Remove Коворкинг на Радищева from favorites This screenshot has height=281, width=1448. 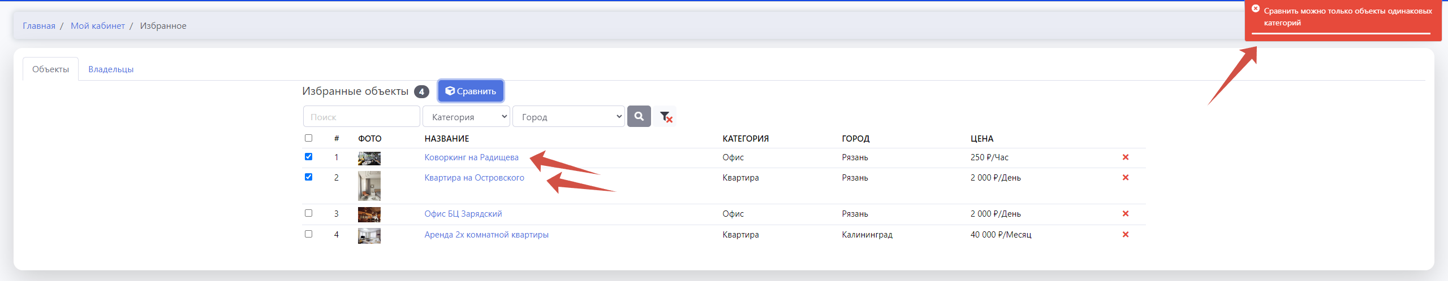click(1125, 157)
